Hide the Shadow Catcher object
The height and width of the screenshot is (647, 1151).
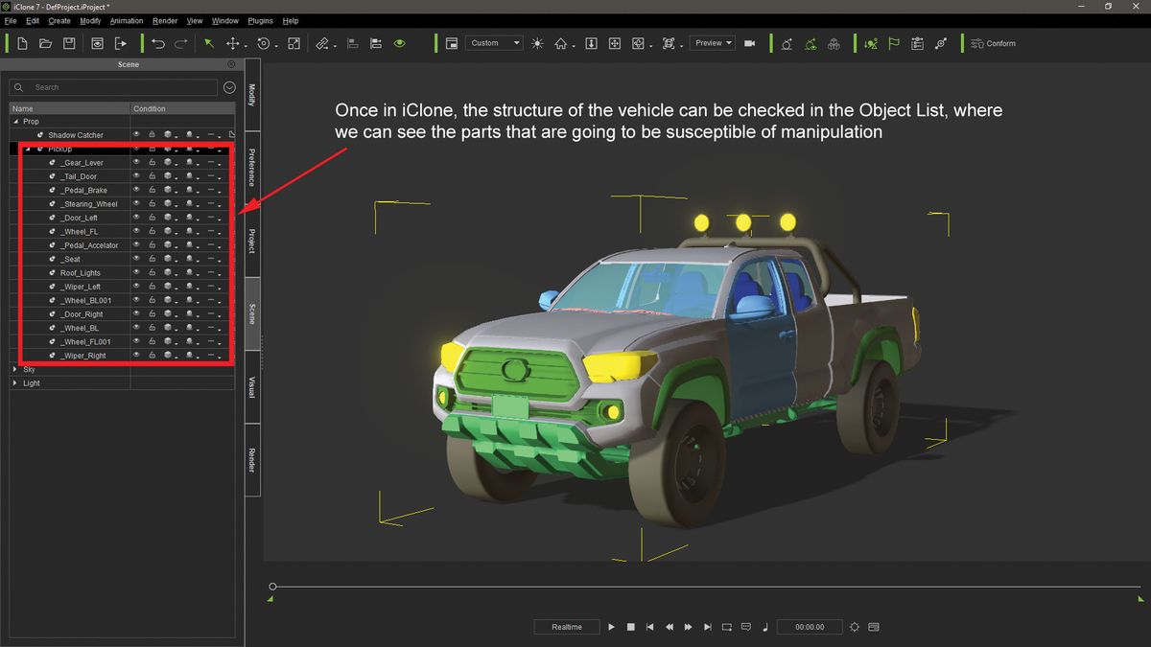[x=136, y=134]
